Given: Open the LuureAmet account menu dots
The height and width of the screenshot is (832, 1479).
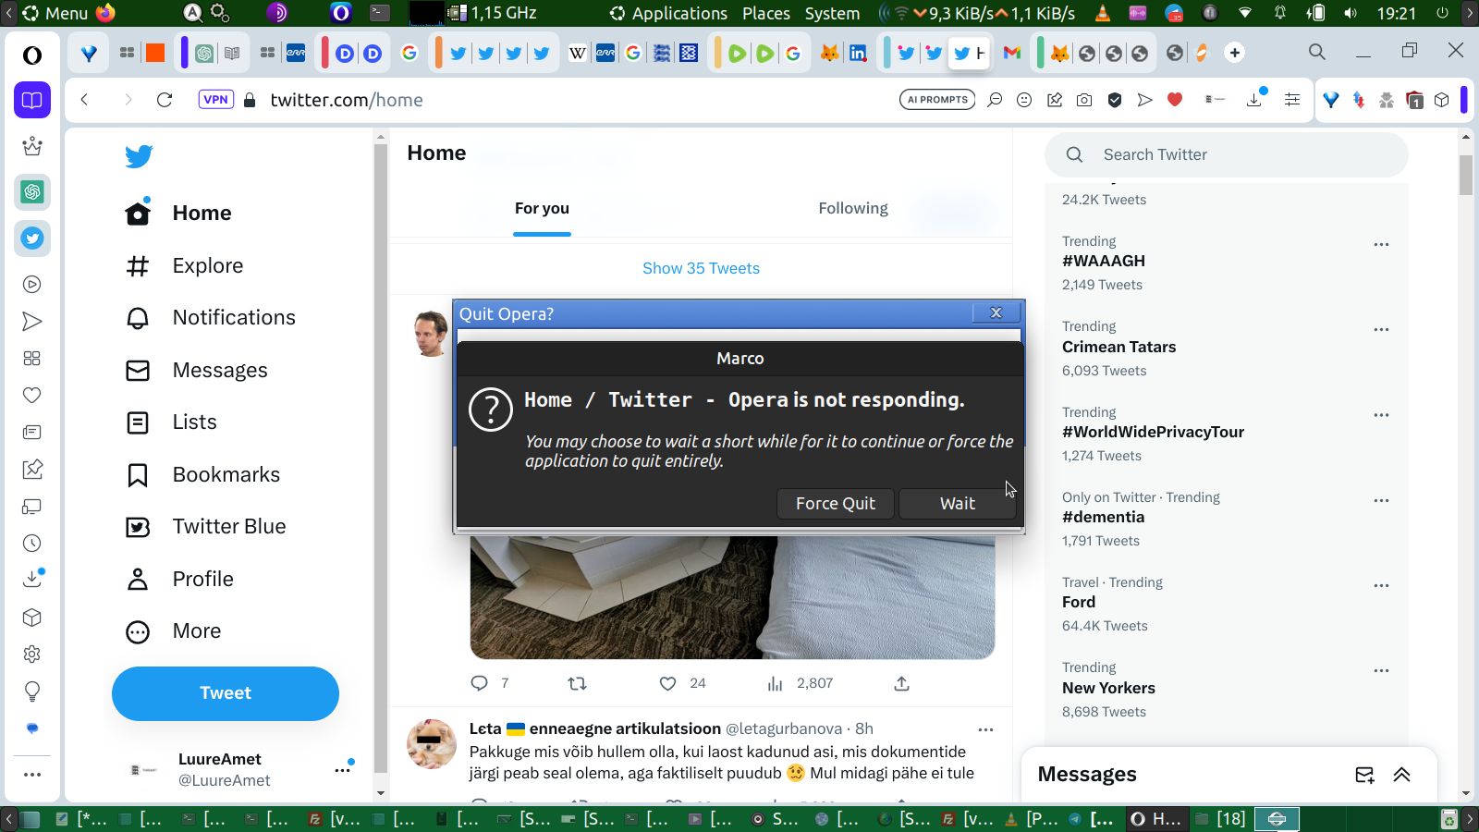Looking at the screenshot, I should pos(343,769).
